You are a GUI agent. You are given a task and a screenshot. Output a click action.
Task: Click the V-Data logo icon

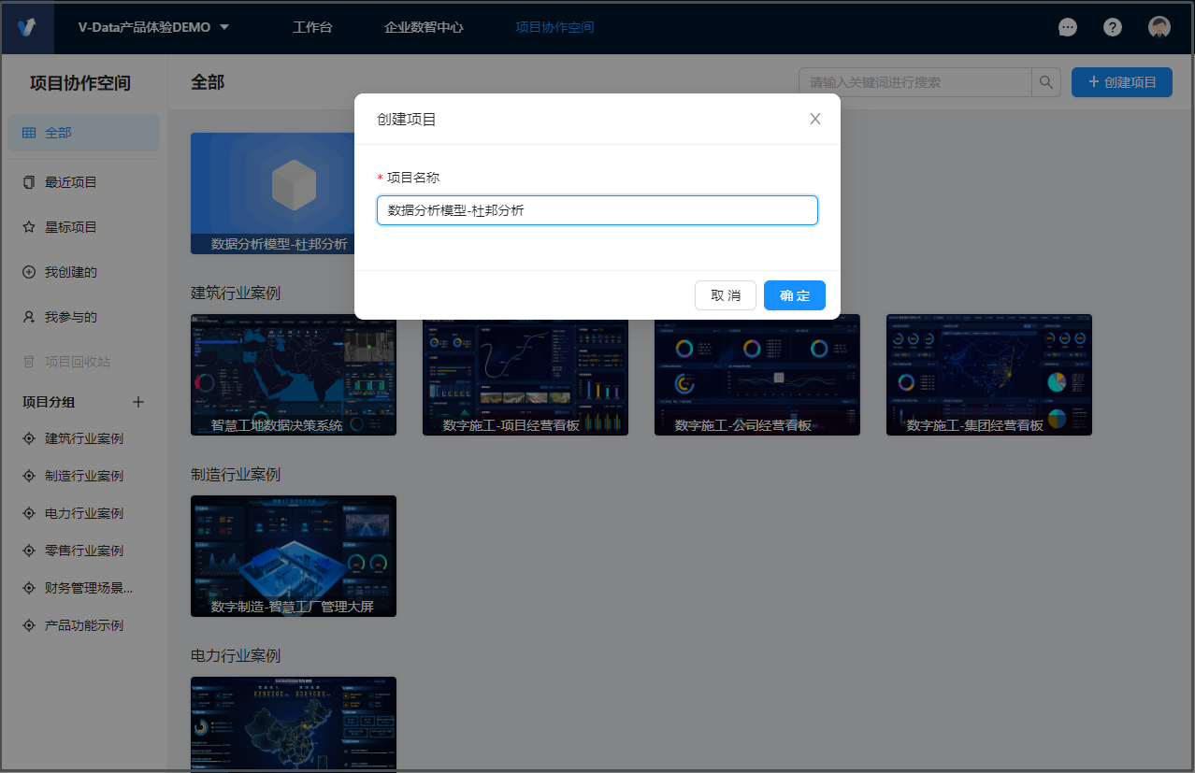27,27
